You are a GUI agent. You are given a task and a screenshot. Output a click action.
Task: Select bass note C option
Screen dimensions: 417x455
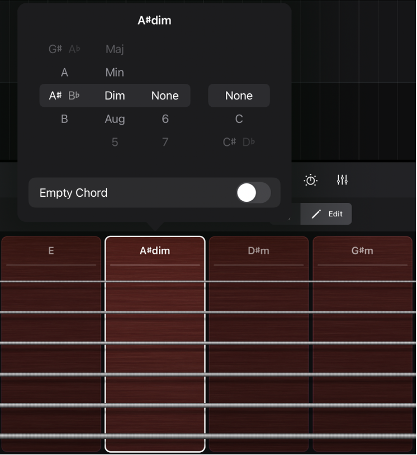pos(239,119)
